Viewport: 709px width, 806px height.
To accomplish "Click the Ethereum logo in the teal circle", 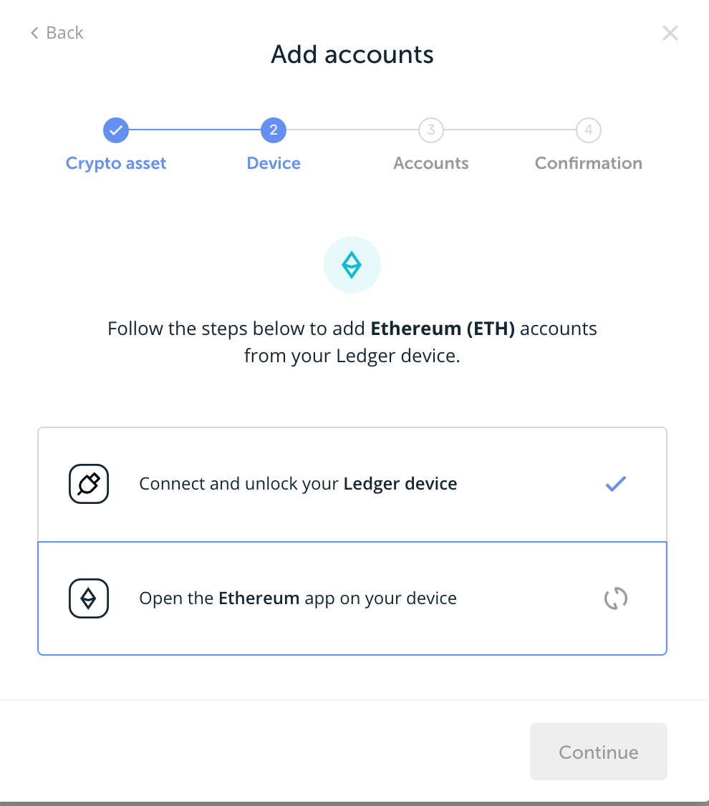I will (352, 264).
